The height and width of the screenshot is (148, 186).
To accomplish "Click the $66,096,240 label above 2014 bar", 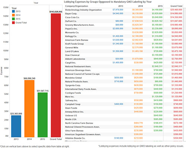I will 29,78.
